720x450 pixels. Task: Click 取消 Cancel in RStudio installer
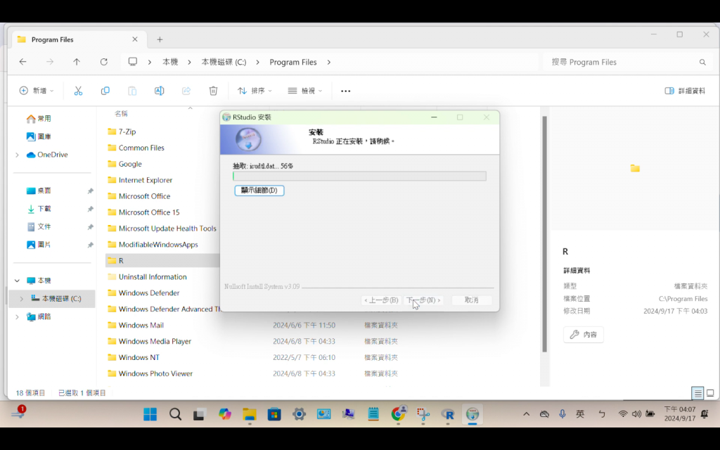click(472, 300)
